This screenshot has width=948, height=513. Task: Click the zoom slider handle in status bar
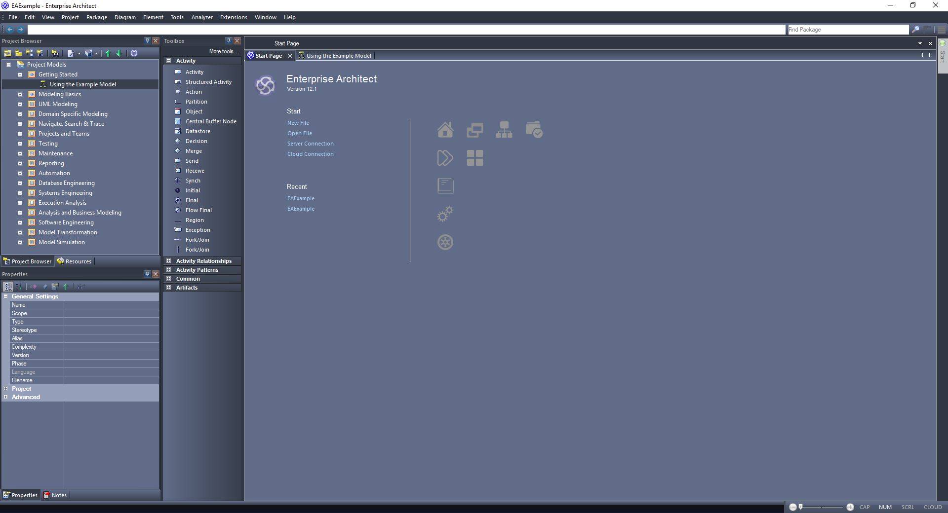point(800,507)
